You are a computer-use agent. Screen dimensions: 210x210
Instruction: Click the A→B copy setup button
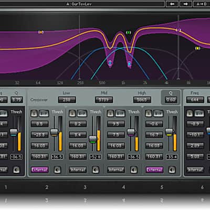pos(202,4)
